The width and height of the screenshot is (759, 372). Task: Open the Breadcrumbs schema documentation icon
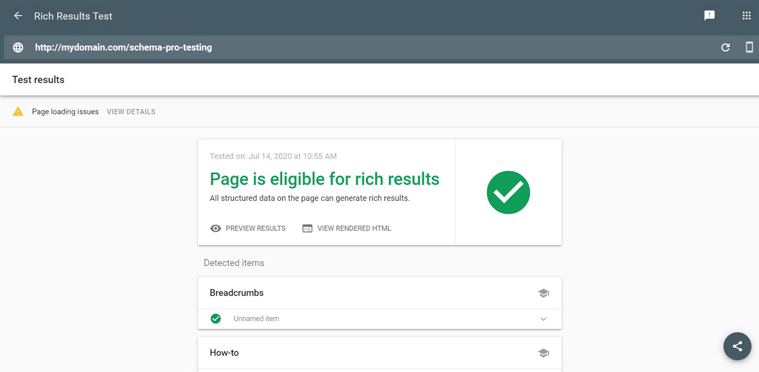pos(543,293)
